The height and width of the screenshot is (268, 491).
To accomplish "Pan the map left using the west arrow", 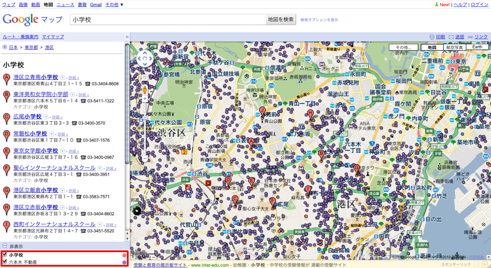I will coord(139,59).
